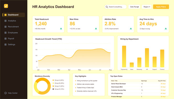Click the Senior React Developer row
This screenshot has height=99, width=174.
[x=138, y=84]
